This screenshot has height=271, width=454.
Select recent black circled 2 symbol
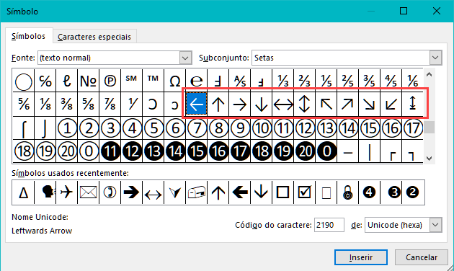(413, 192)
